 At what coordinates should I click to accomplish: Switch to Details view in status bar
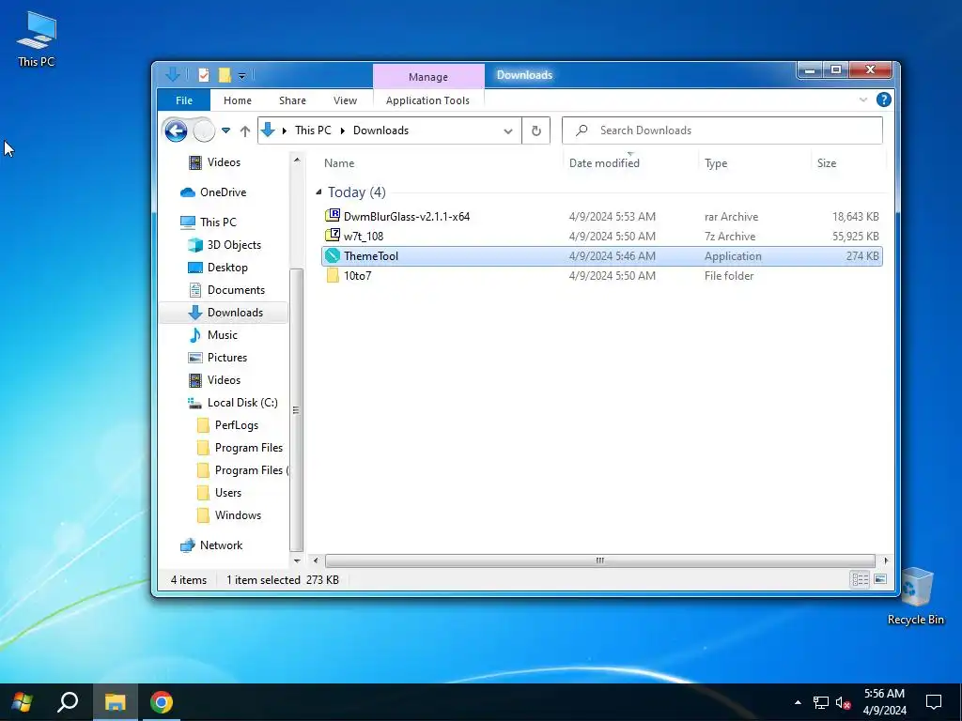pos(860,579)
